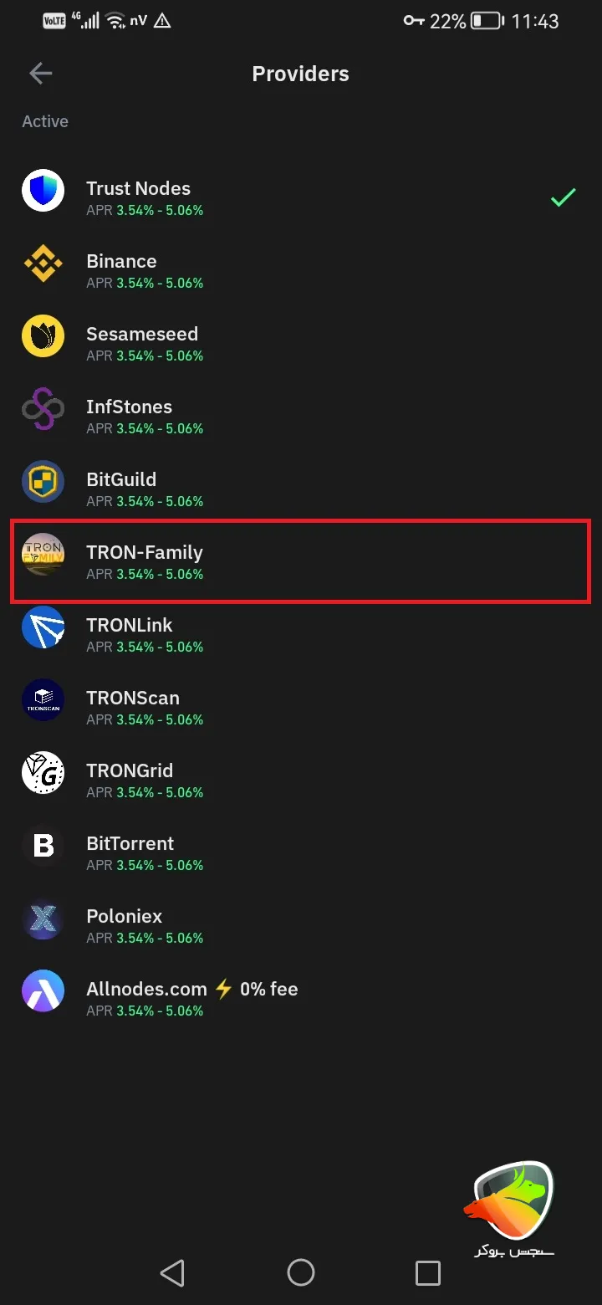Tap the Binance diamond logo
The width and height of the screenshot is (602, 1305).
pos(43,263)
